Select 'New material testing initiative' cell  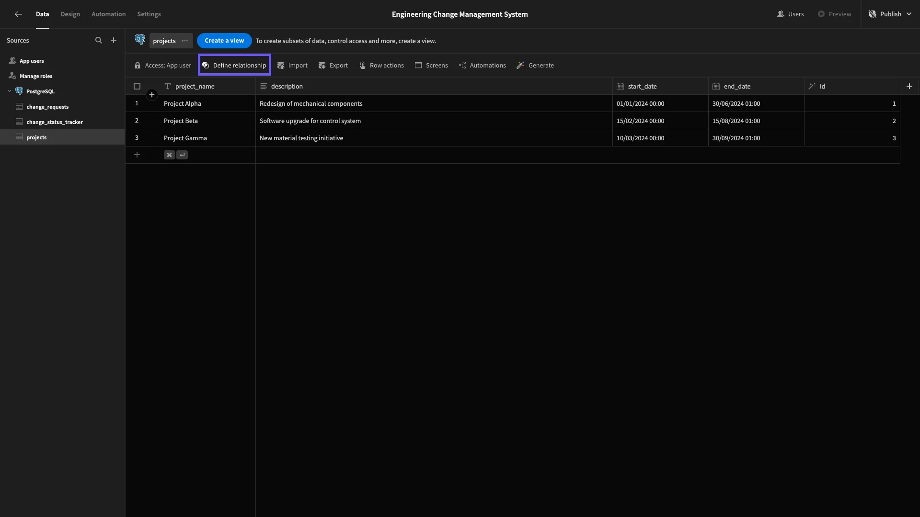point(434,138)
